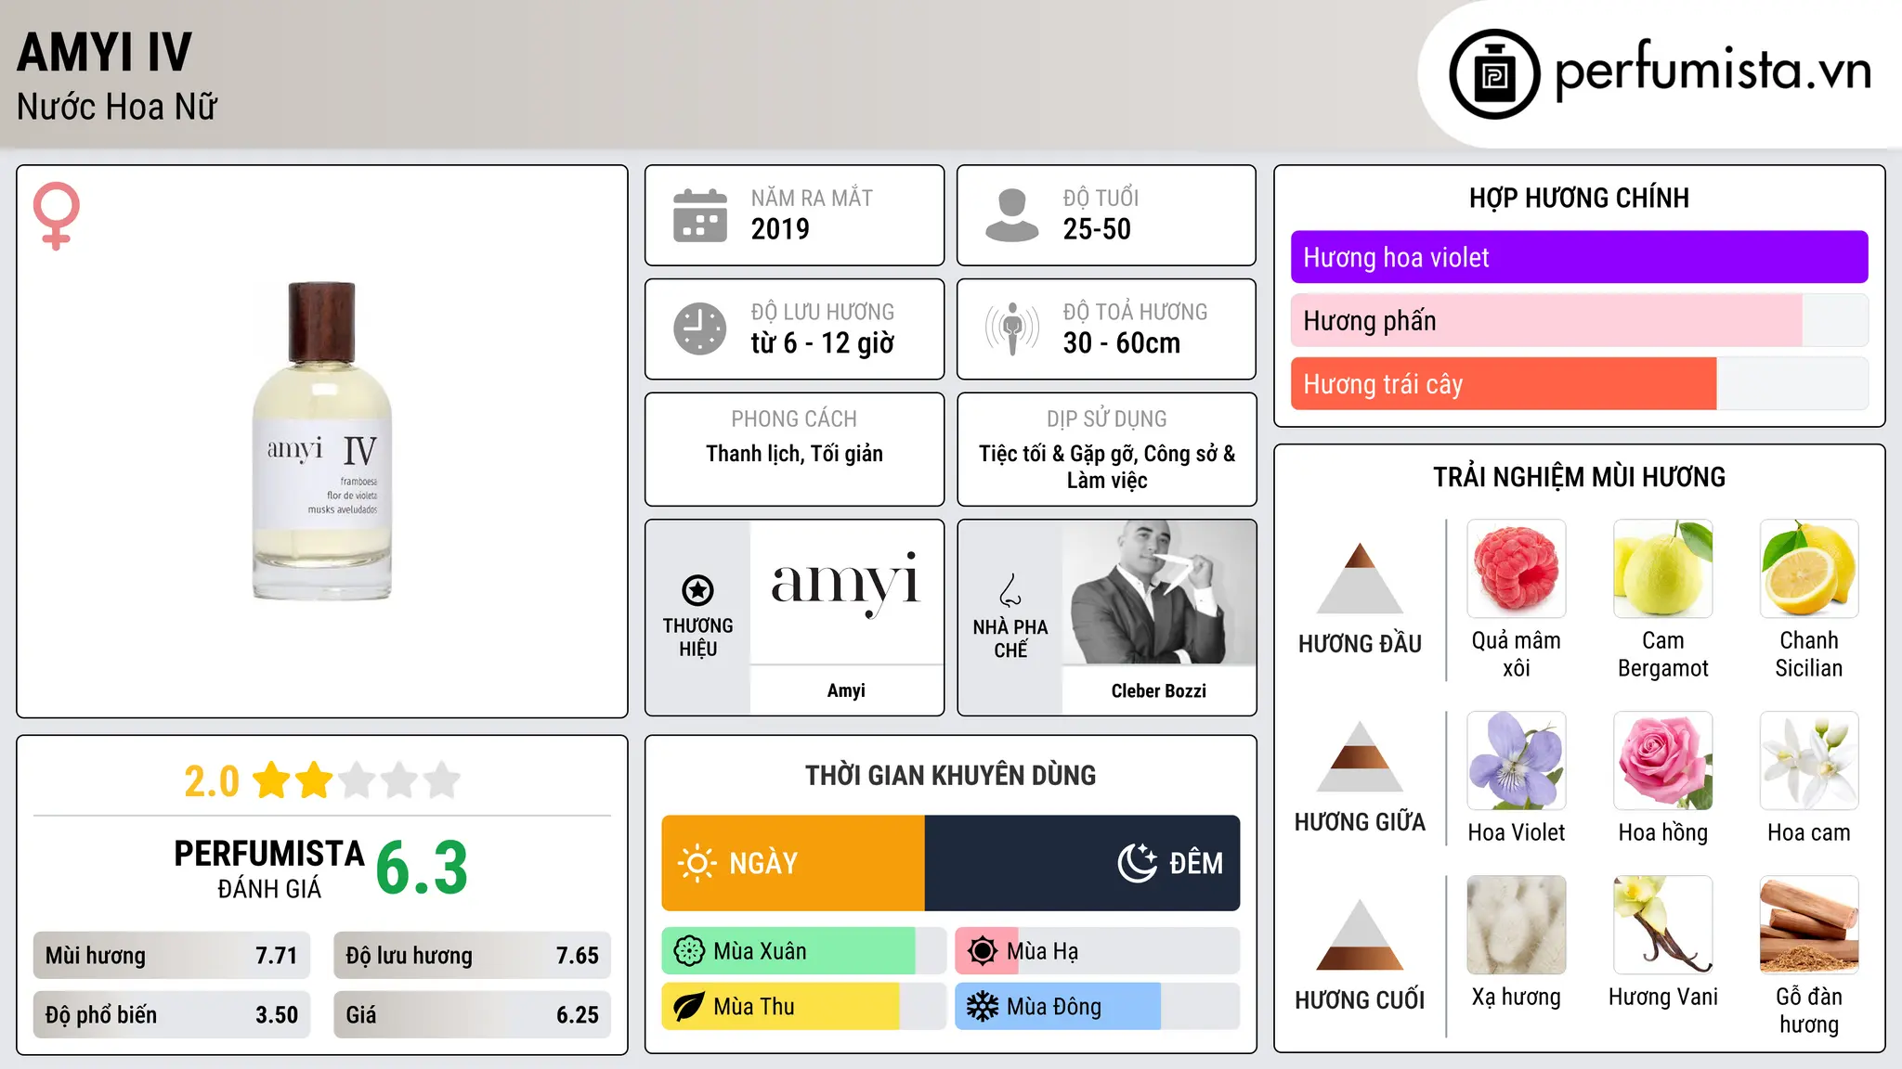Select the Hoa Violet note image

1517,761
